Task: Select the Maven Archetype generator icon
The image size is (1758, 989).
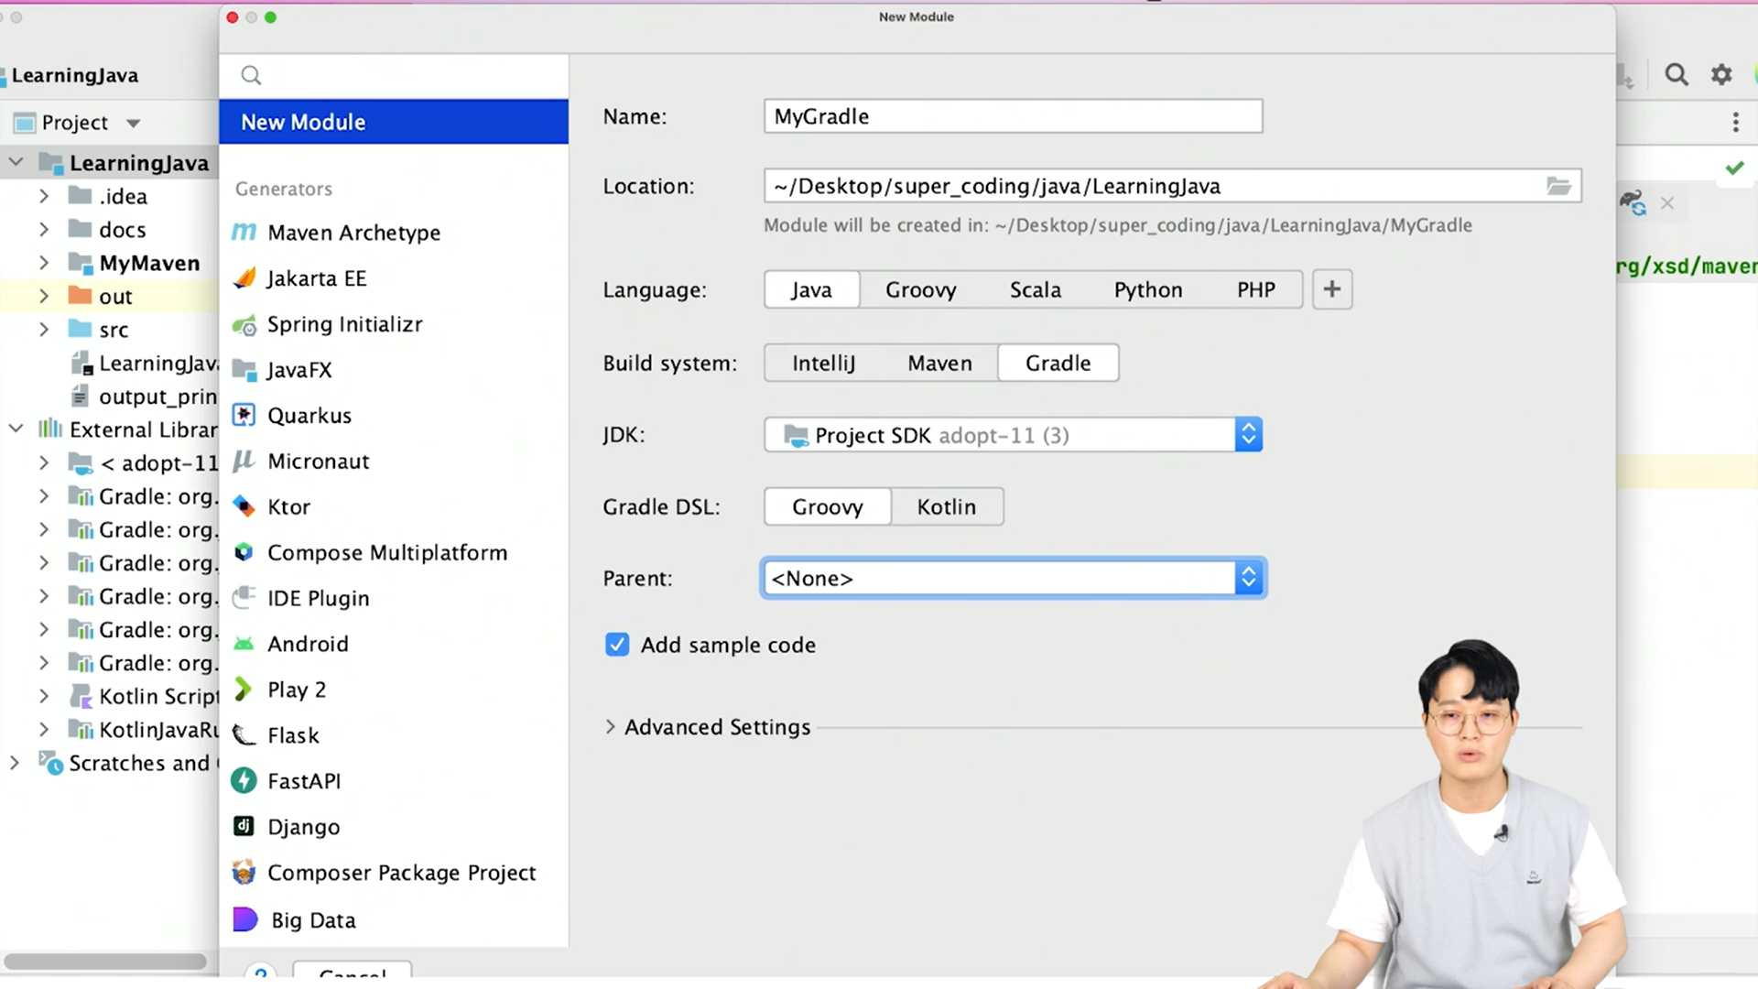Action: point(244,233)
